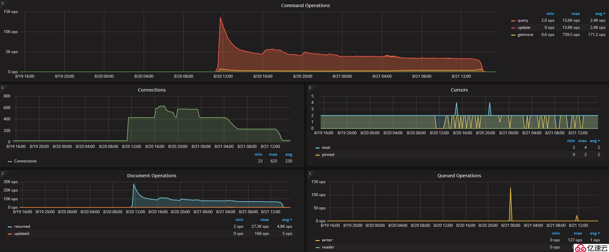Toggle the updated documents series

point(22,234)
